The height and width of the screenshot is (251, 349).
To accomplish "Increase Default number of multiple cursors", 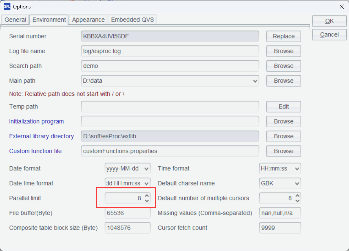I will coord(297,196).
